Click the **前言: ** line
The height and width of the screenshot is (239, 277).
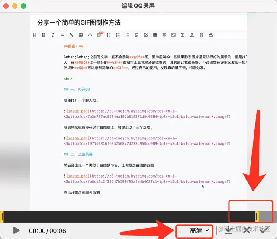click(73, 46)
